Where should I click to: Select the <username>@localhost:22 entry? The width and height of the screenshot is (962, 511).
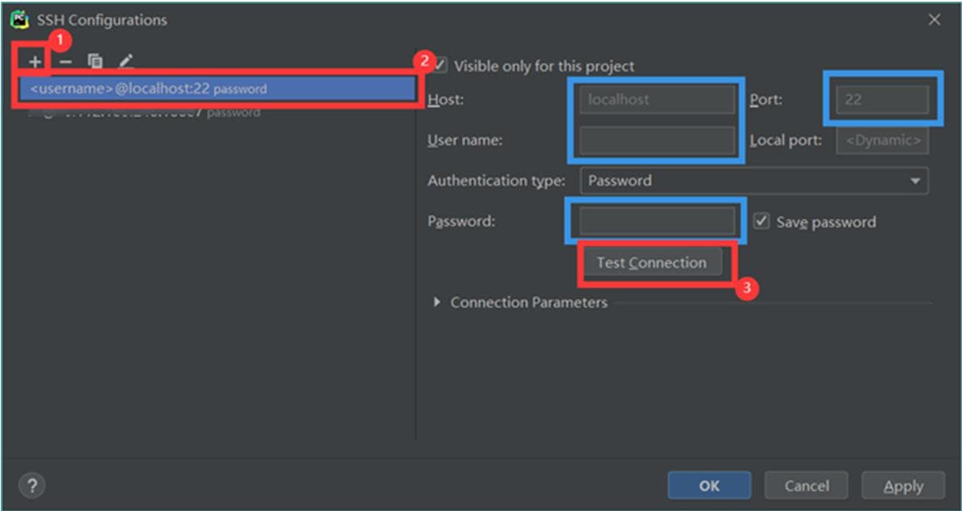(215, 88)
